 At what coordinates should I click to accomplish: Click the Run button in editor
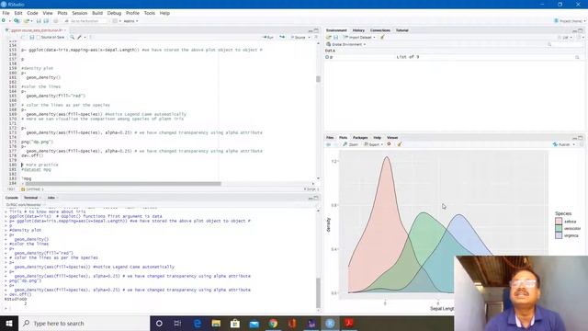point(268,37)
